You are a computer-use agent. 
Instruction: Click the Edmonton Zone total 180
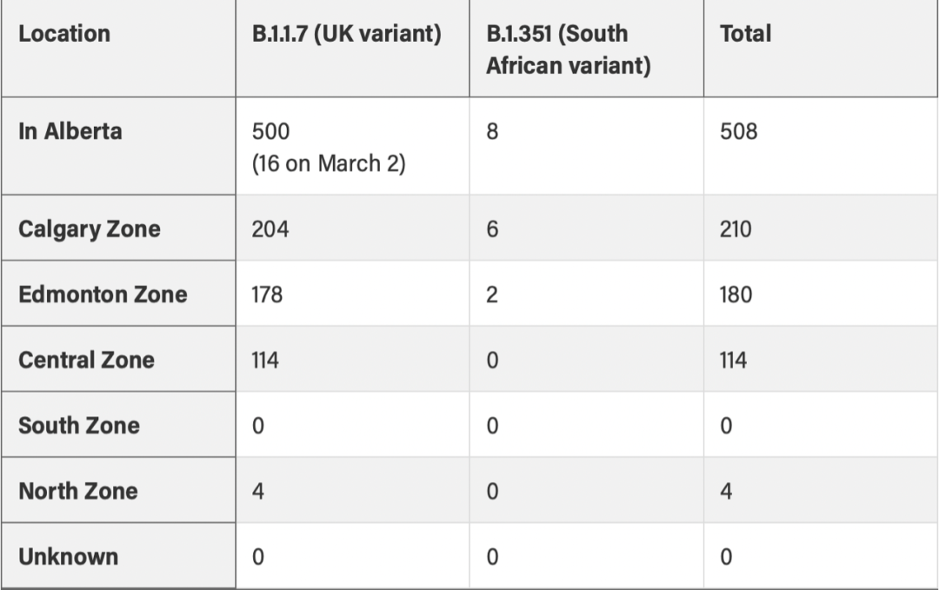736,295
